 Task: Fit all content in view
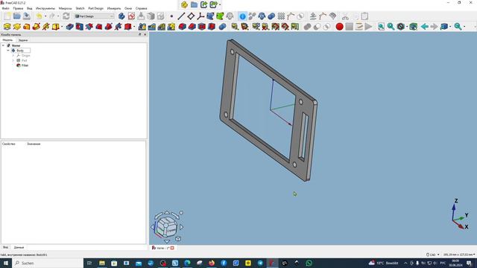tap(381, 27)
